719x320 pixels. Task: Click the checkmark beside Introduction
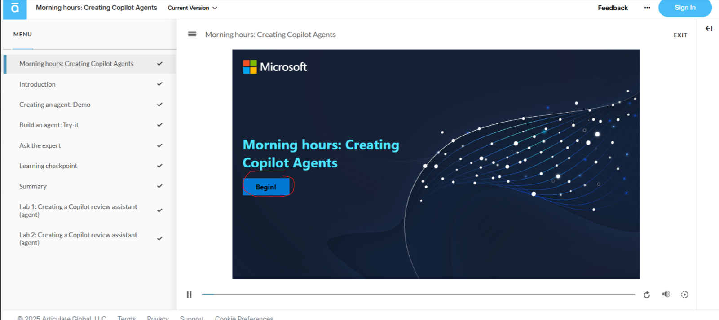pos(159,84)
